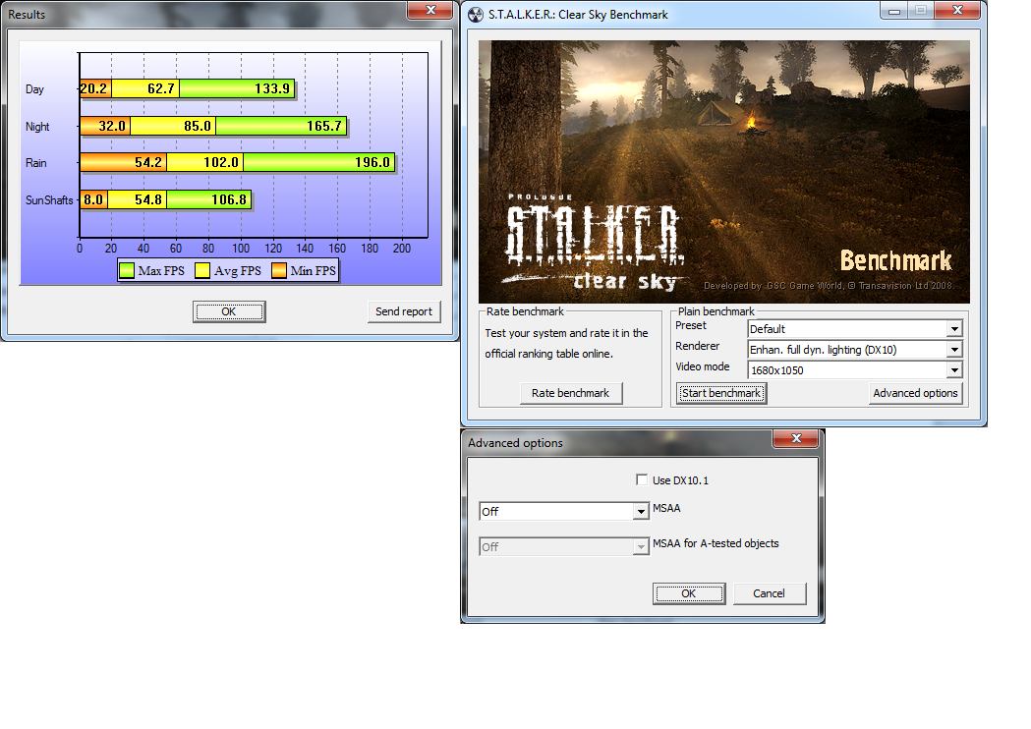The height and width of the screenshot is (729, 1031).
Task: Minimize the Clear Sky Benchmark window
Action: pos(894,10)
